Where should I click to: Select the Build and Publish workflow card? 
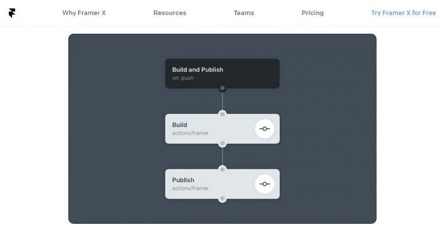pyautogui.click(x=222, y=73)
